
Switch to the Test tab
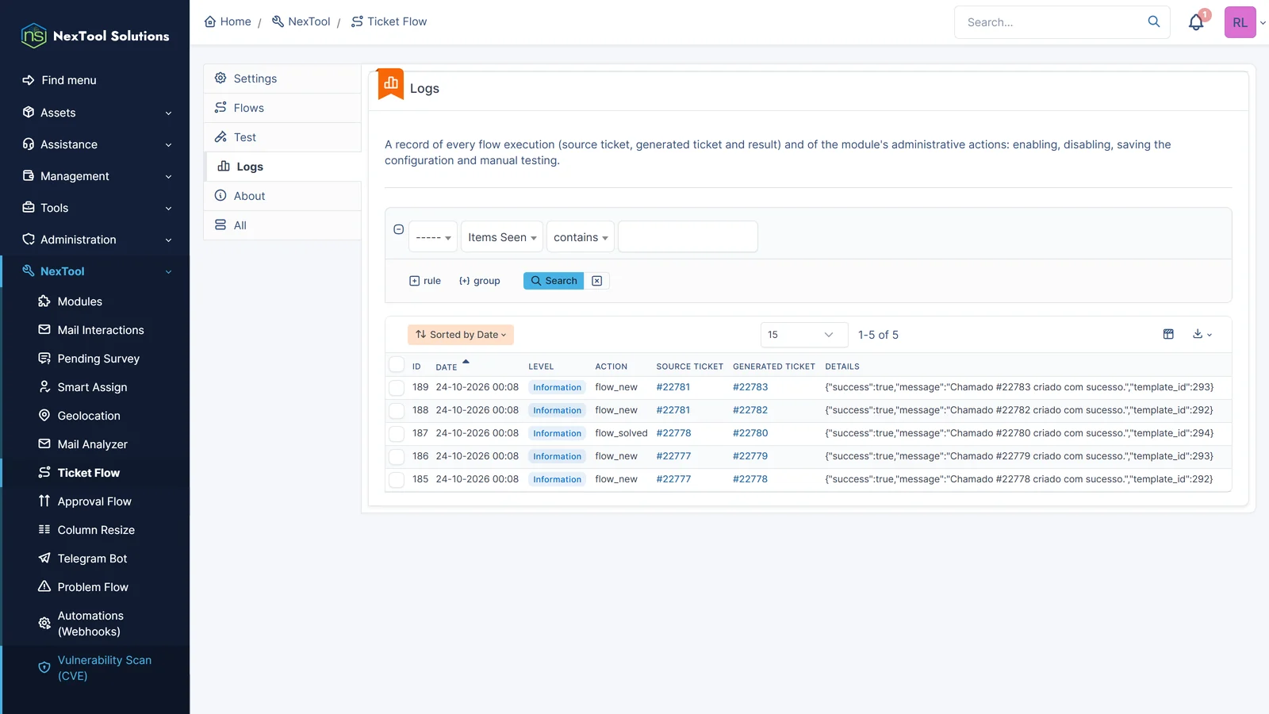(x=282, y=137)
